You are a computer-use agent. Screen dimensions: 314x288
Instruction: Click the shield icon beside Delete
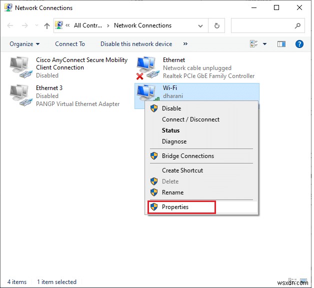pos(154,181)
